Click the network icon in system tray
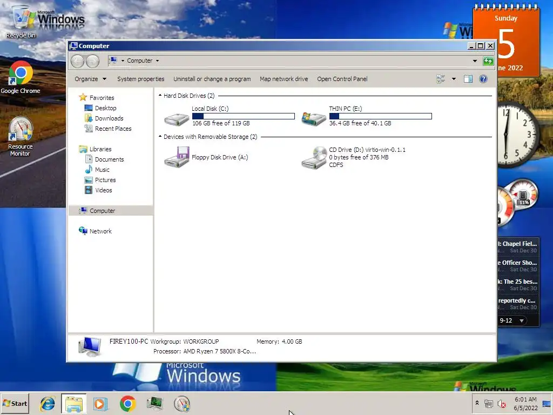 click(488, 404)
